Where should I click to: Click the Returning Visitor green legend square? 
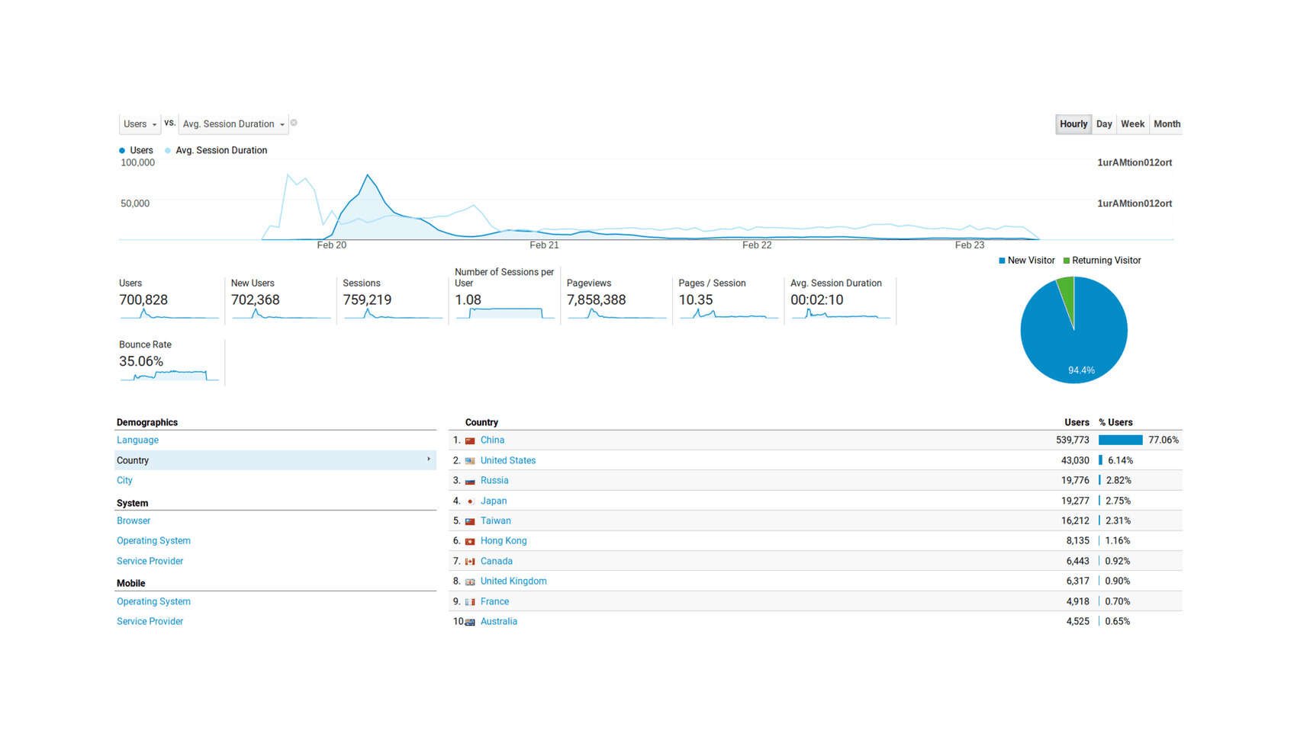[1068, 260]
